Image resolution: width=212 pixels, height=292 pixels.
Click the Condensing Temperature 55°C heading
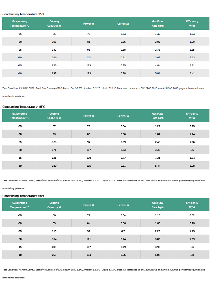coord(24,196)
